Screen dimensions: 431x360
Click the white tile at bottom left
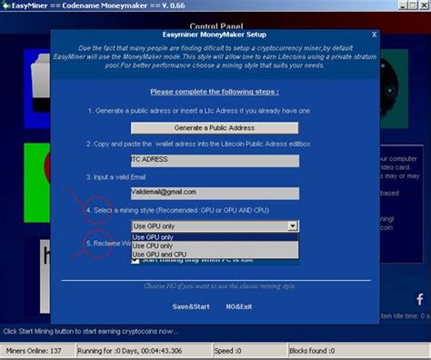(45, 276)
